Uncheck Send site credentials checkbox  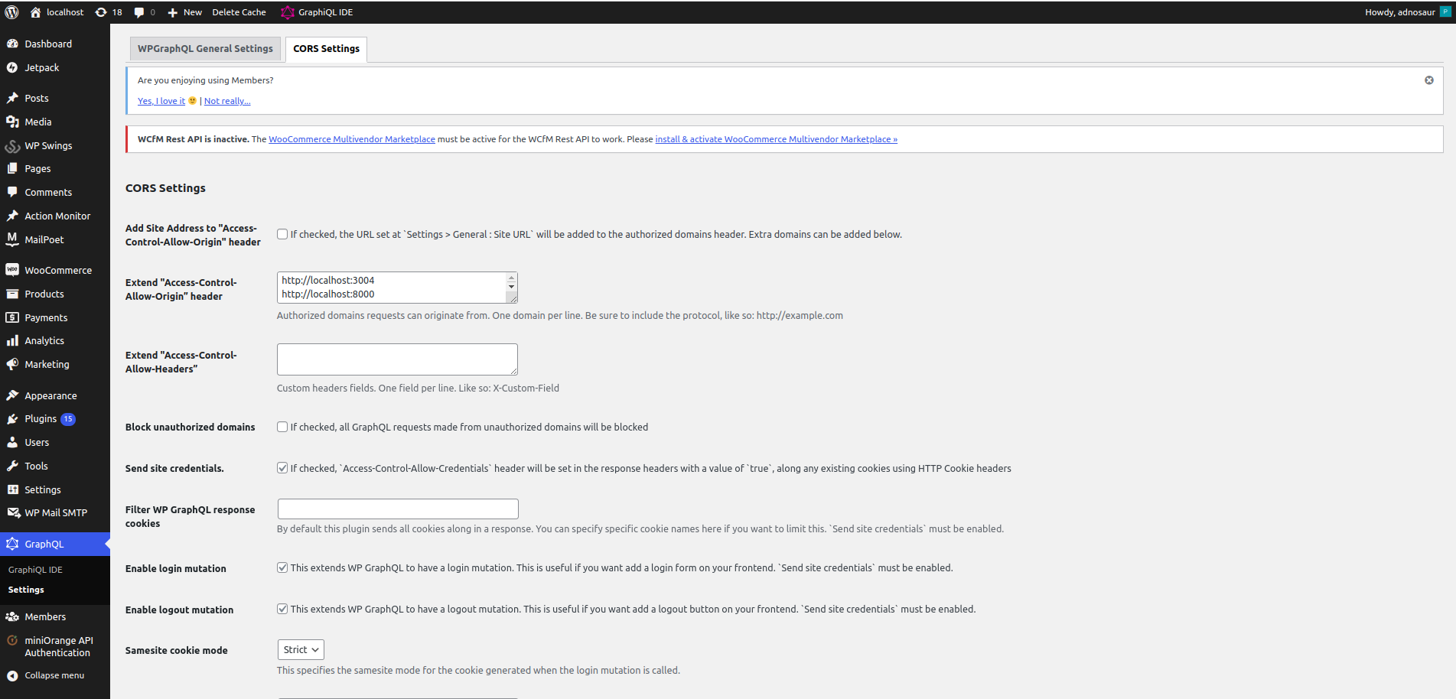[282, 468]
